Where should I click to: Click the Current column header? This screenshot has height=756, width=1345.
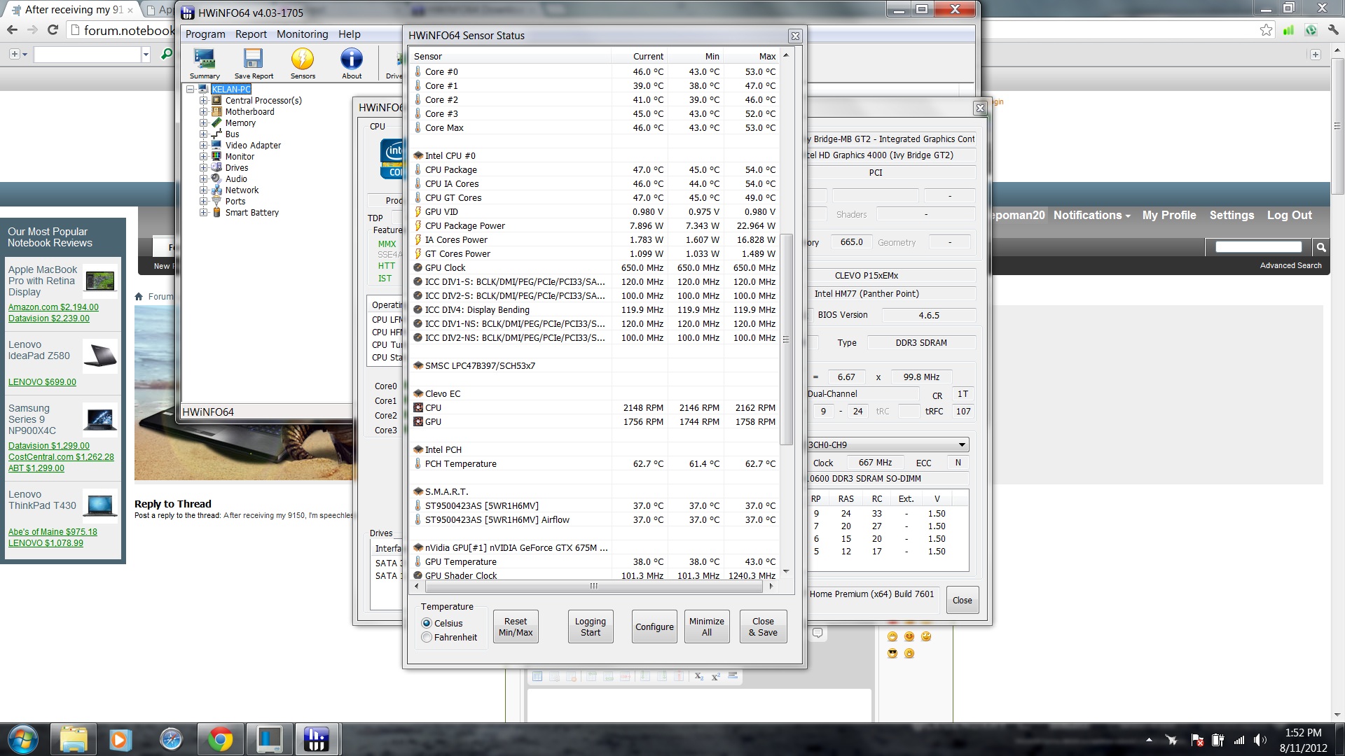pyautogui.click(x=639, y=56)
